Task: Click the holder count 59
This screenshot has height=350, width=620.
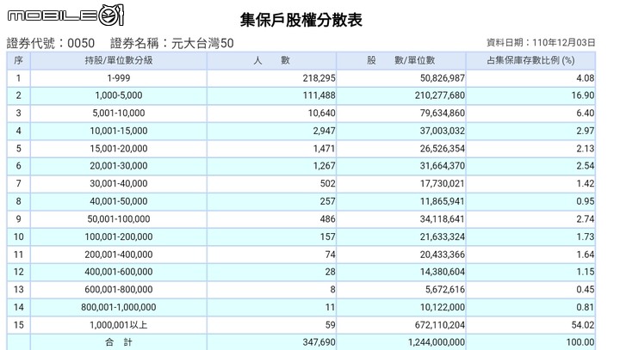Action: tap(331, 325)
